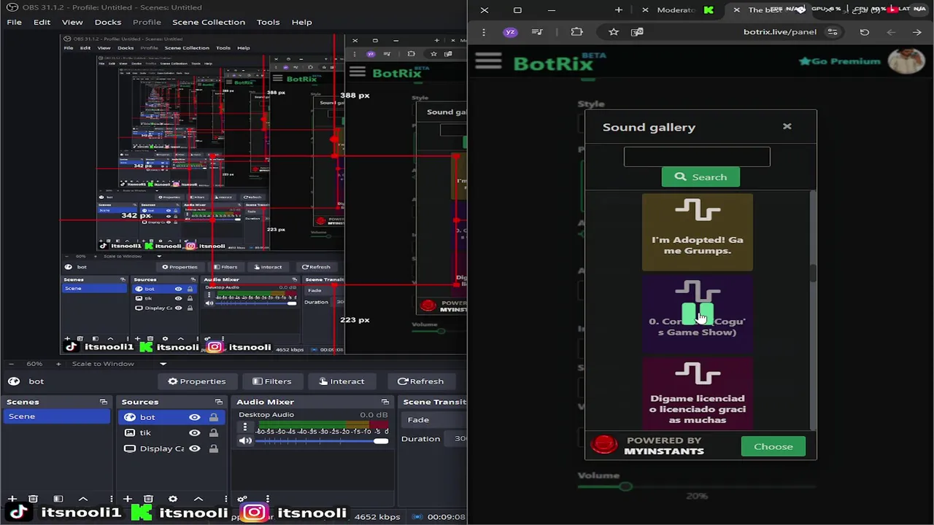The width and height of the screenshot is (934, 525).
Task: Open OBS View menu
Action: coord(72,22)
